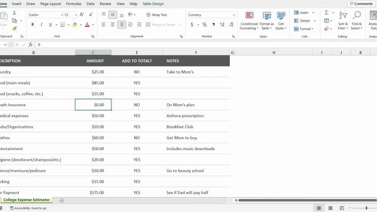The height and width of the screenshot is (212, 377).
Task: Click Decrease Decimal icon
Action: [x=232, y=25]
